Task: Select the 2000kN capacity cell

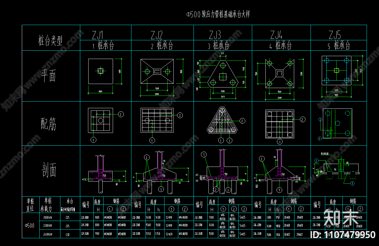Action: (x=47, y=218)
